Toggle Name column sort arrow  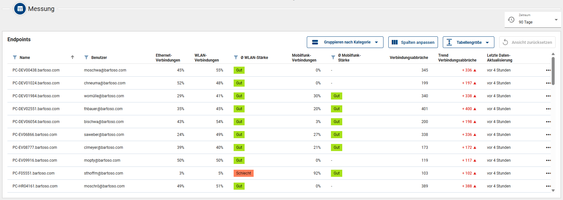pyautogui.click(x=73, y=57)
